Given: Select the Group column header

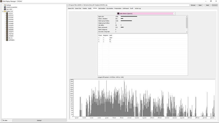Looking at the screenshot, I should click(100, 35).
